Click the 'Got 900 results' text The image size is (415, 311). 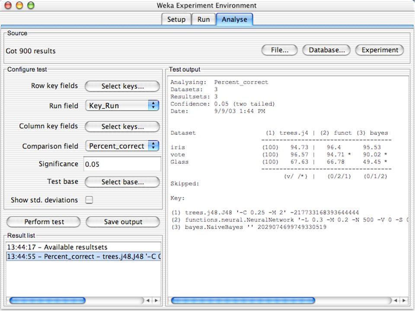click(31, 51)
